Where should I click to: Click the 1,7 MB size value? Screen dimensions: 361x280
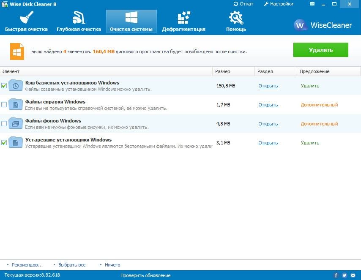(x=223, y=105)
